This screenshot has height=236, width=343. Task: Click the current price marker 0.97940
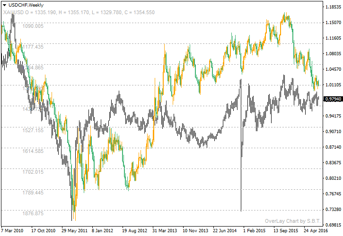pos(332,99)
